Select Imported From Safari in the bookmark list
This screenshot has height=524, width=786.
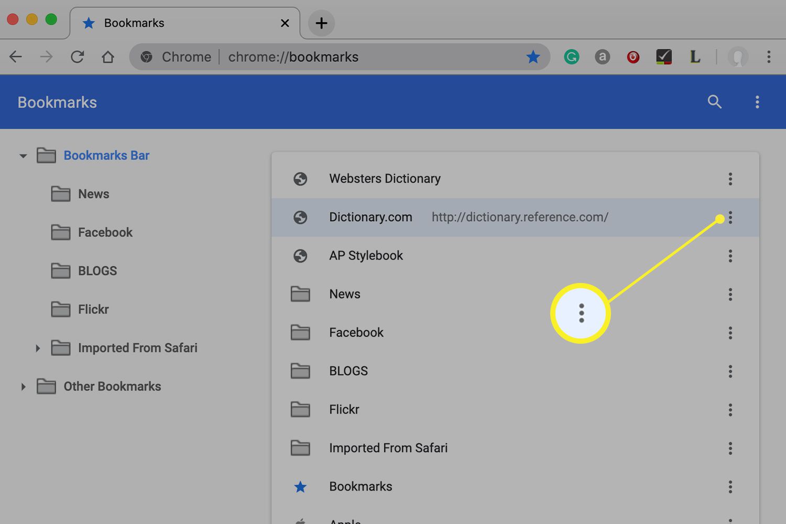pyautogui.click(x=515, y=449)
